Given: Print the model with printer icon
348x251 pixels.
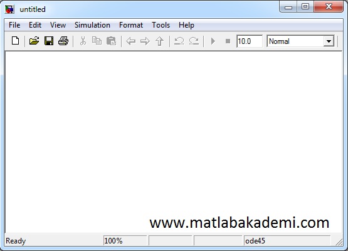Looking at the screenshot, I should (x=63, y=41).
